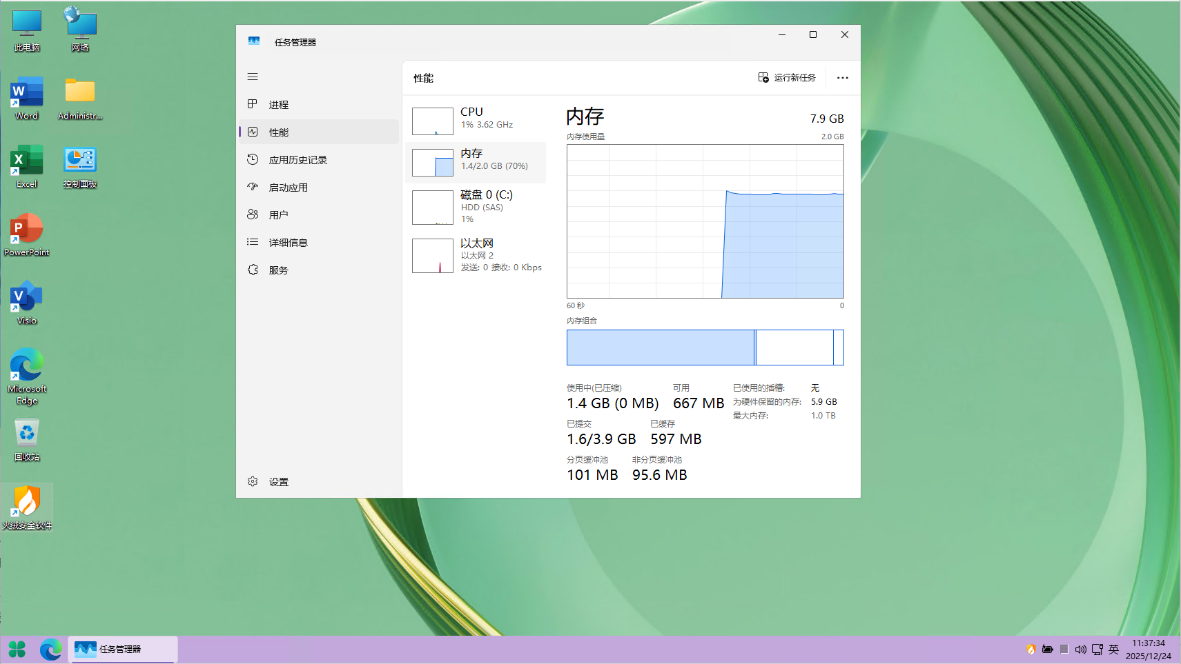This screenshot has width=1181, height=664.
Task: Click the Windows Start button on taskbar
Action: 17,649
